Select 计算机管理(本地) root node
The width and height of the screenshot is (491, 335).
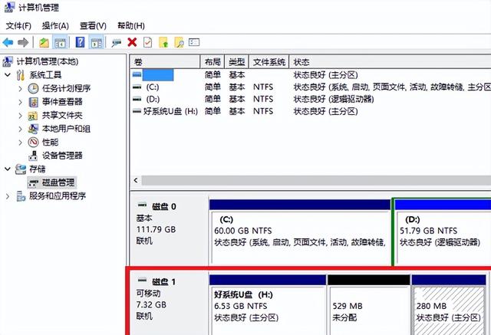48,61
